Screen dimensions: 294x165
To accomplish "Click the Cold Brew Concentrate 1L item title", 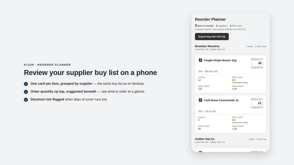I will click(x=222, y=100).
